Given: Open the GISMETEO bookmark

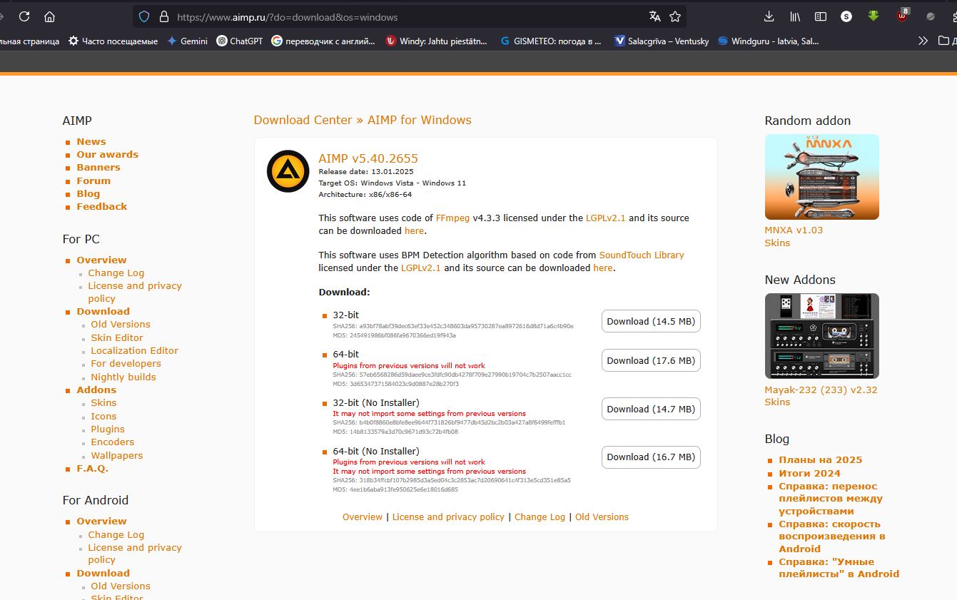Looking at the screenshot, I should (x=551, y=41).
